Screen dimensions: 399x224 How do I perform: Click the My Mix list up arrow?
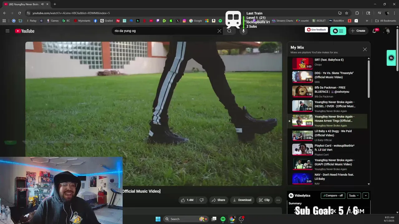click(369, 58)
